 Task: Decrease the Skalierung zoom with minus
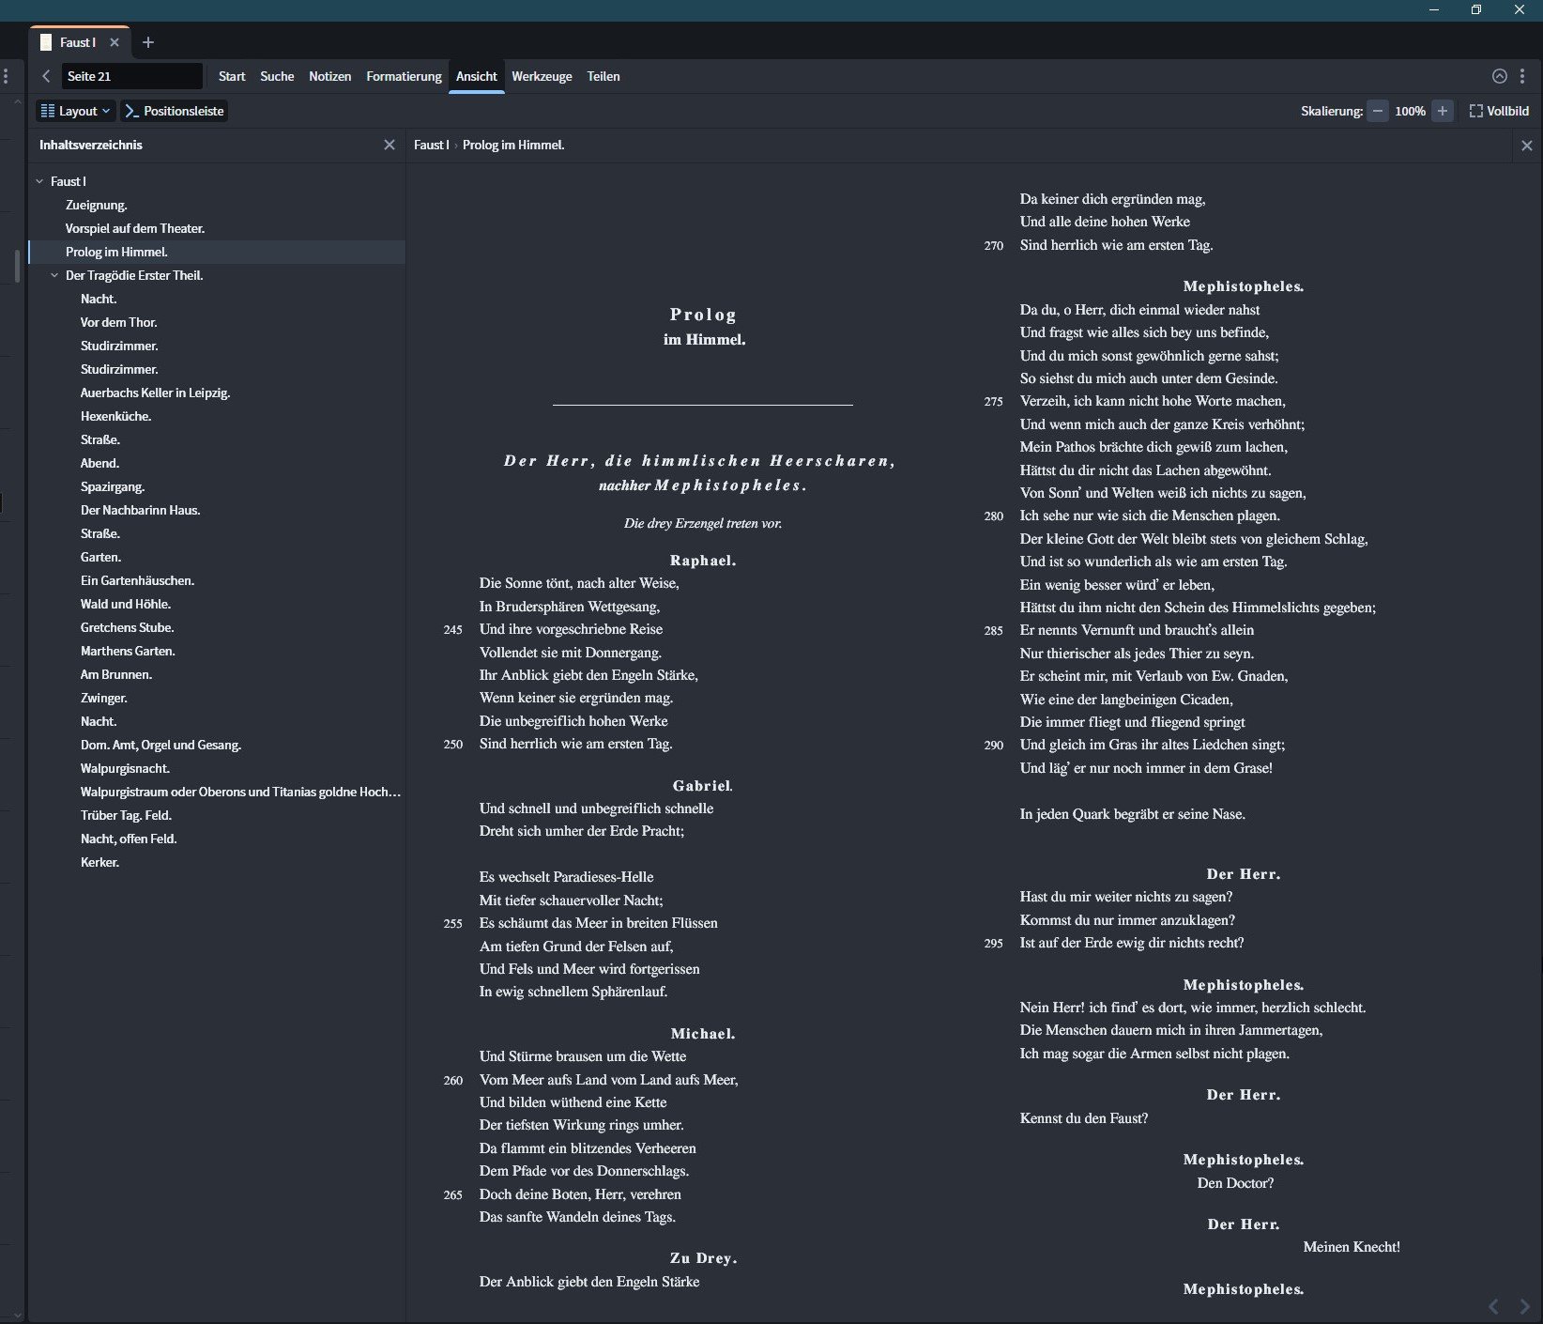(1377, 111)
